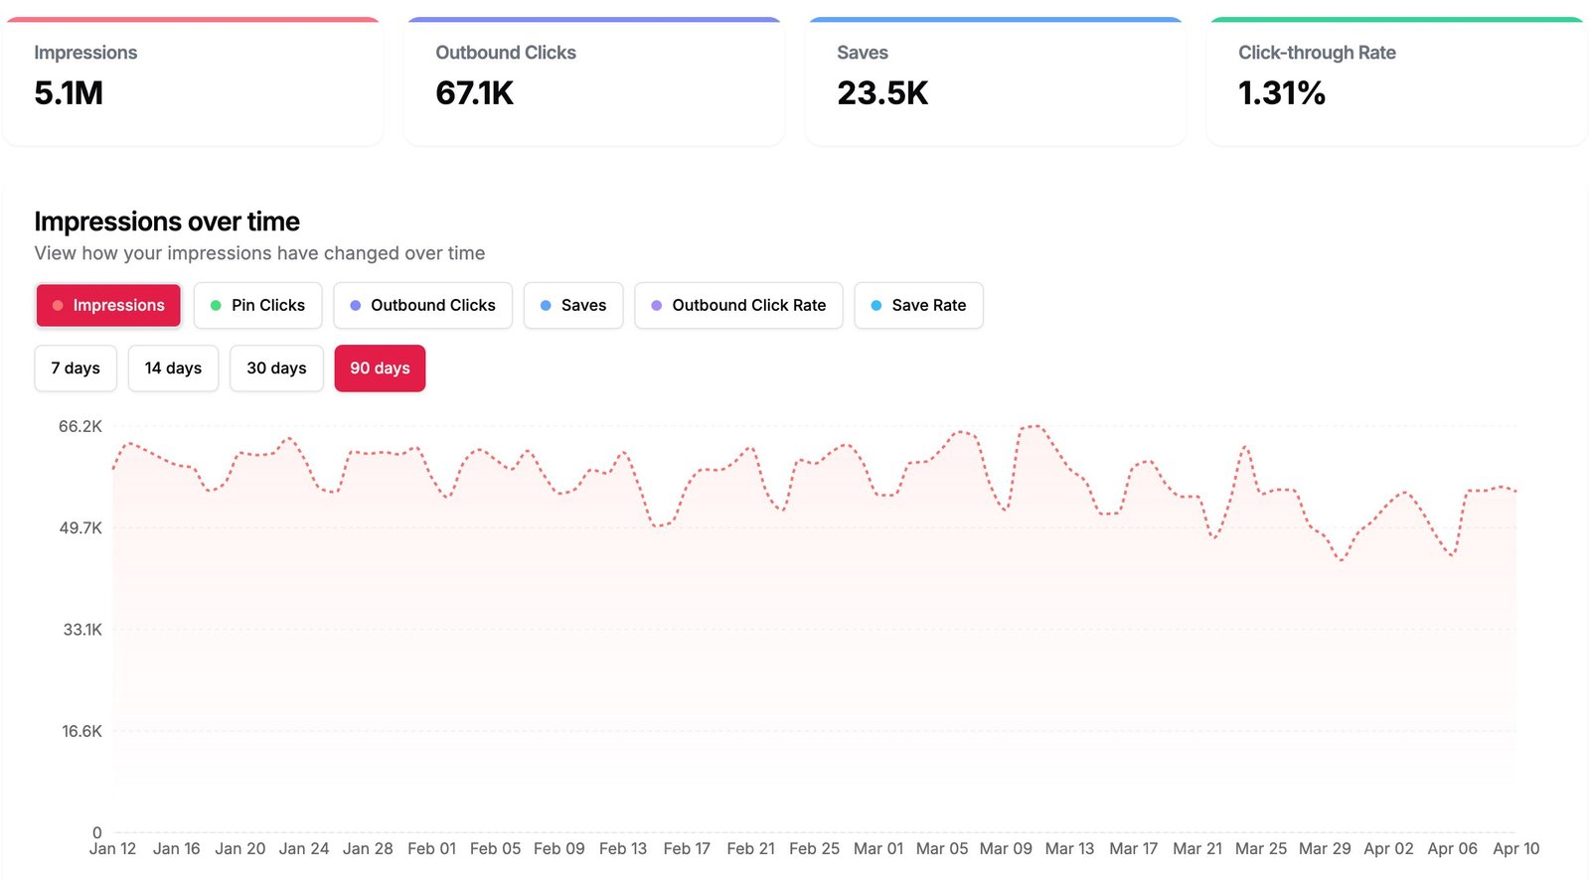Click the Apr 10 x-axis label
The width and height of the screenshot is (1590, 881).
coord(1515,848)
